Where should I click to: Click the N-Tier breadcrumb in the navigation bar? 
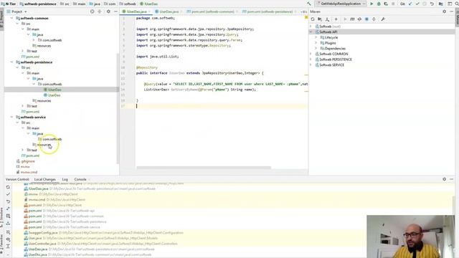pos(10,4)
